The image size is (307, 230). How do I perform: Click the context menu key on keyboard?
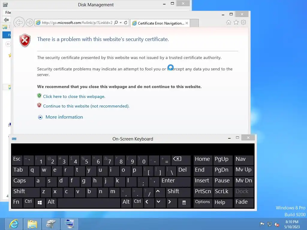pyautogui.click(x=184, y=203)
